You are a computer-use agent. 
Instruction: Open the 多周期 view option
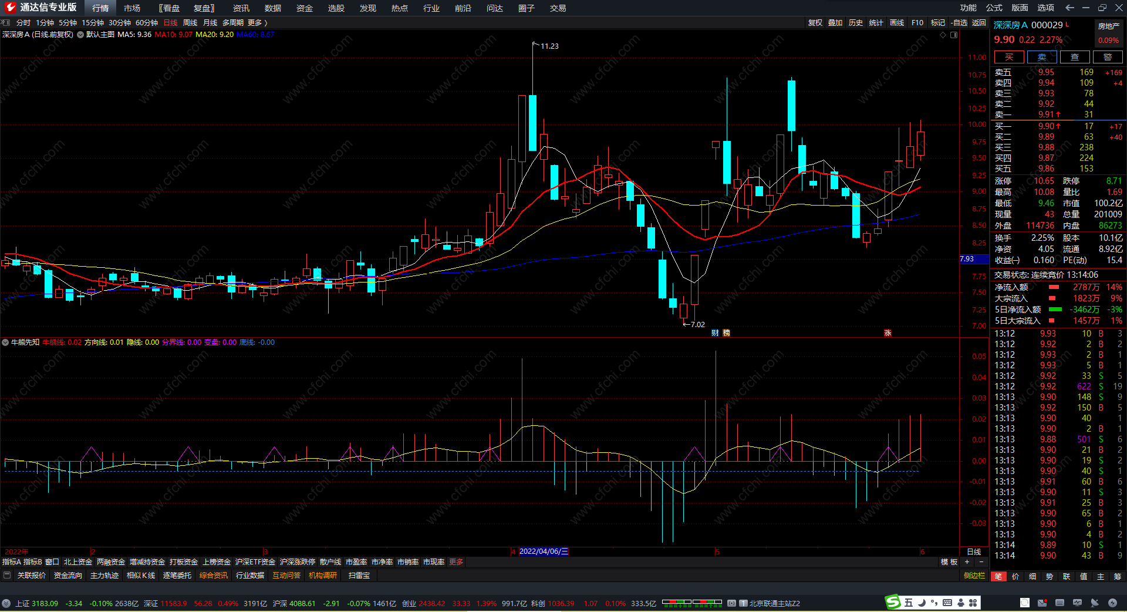click(233, 22)
